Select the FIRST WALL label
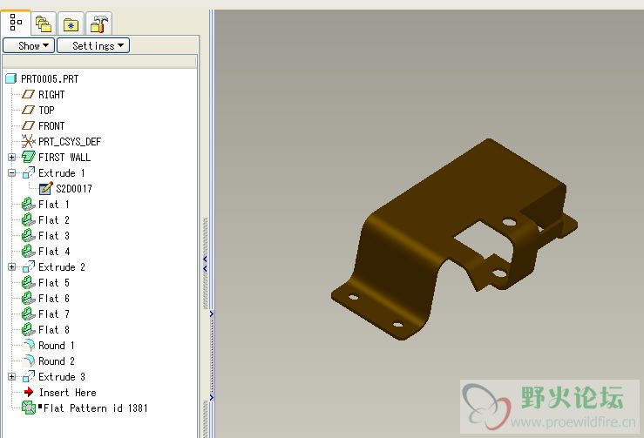644x438 pixels. [64, 158]
